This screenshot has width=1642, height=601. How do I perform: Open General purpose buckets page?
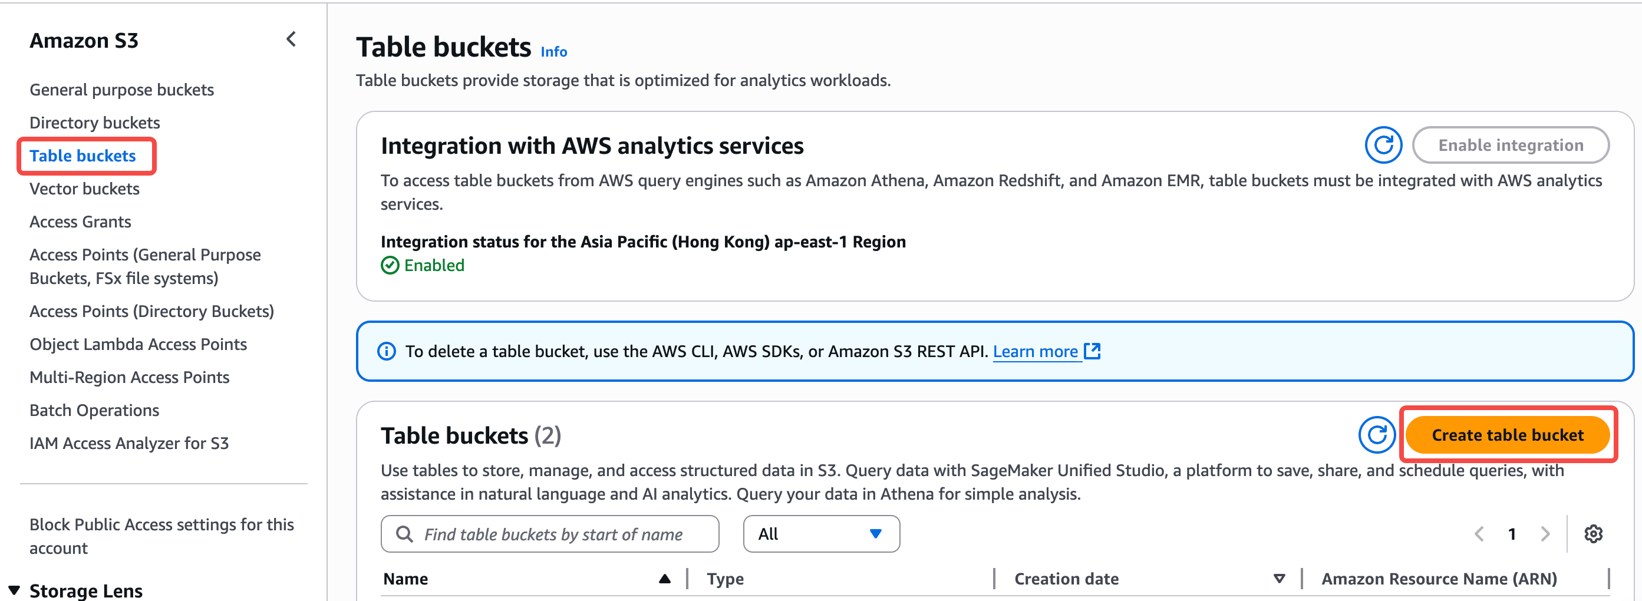(x=121, y=90)
